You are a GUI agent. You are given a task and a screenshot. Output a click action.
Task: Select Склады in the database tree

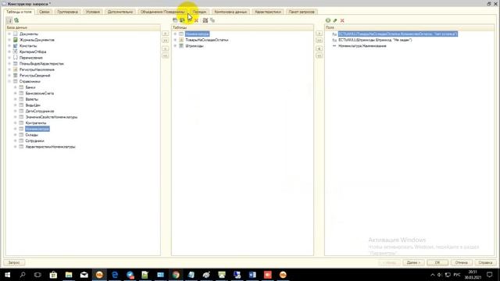[31, 135]
